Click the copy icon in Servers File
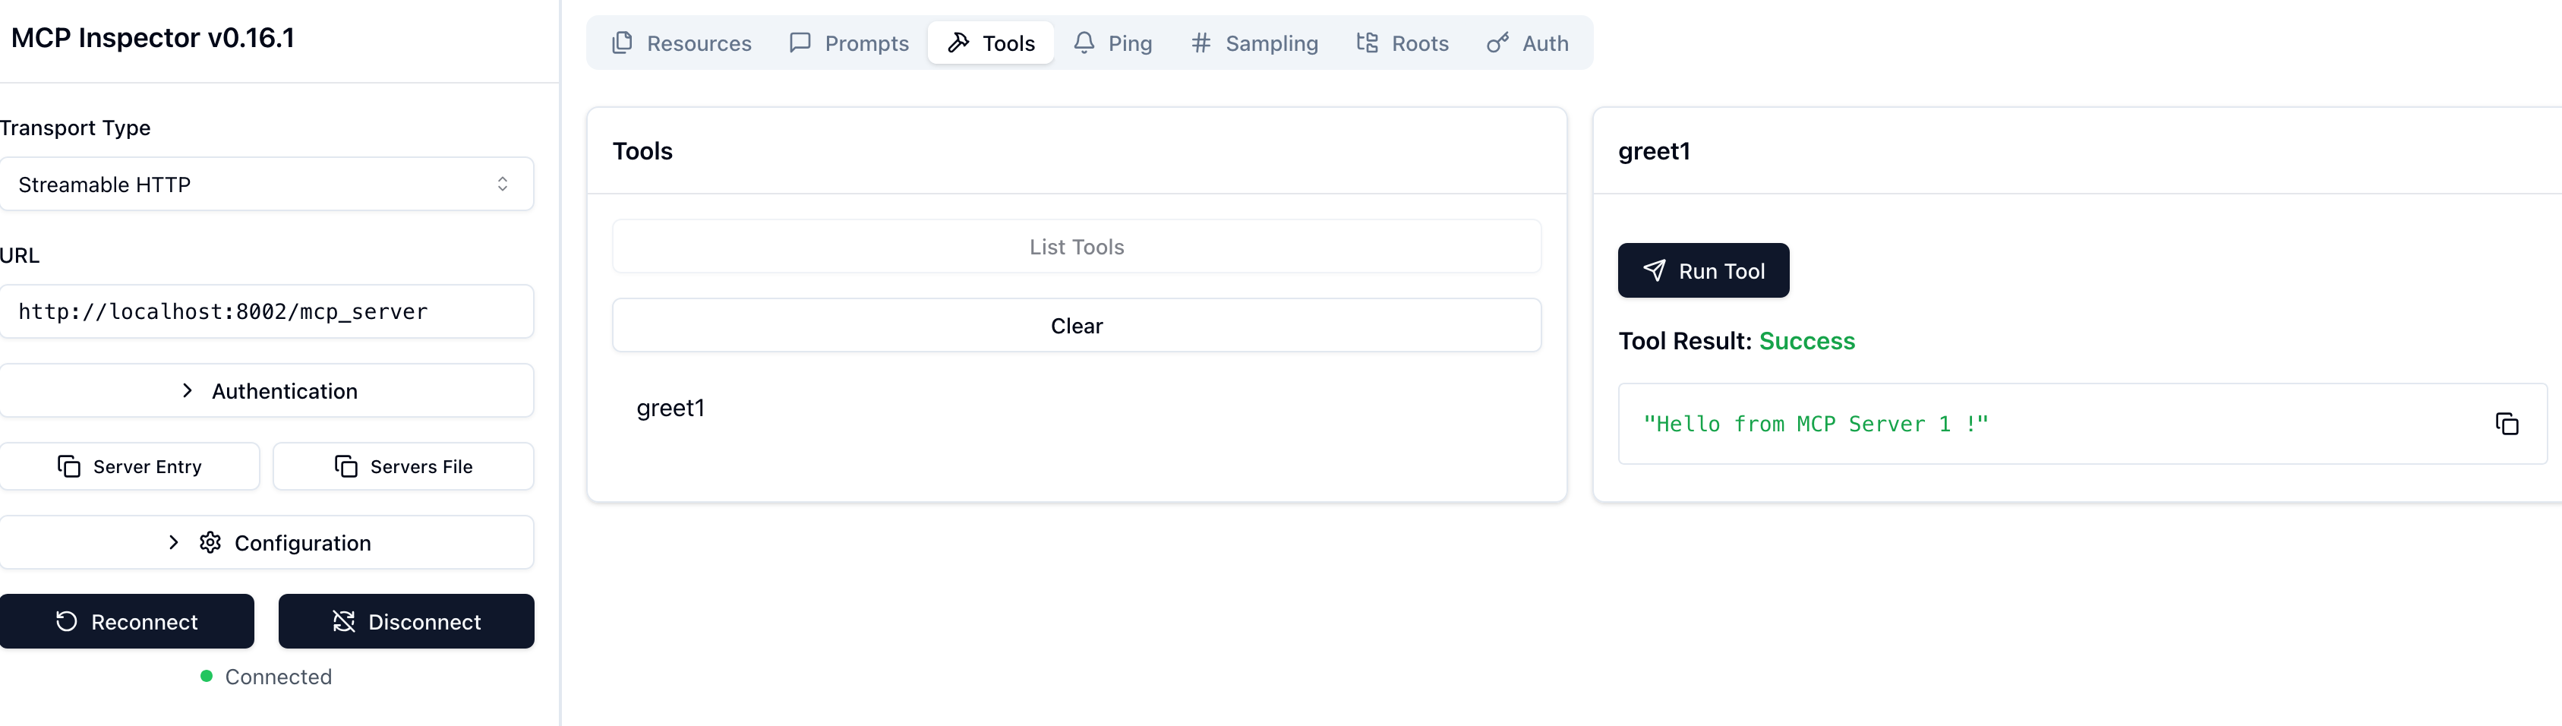Image resolution: width=2562 pixels, height=726 pixels. 346,466
